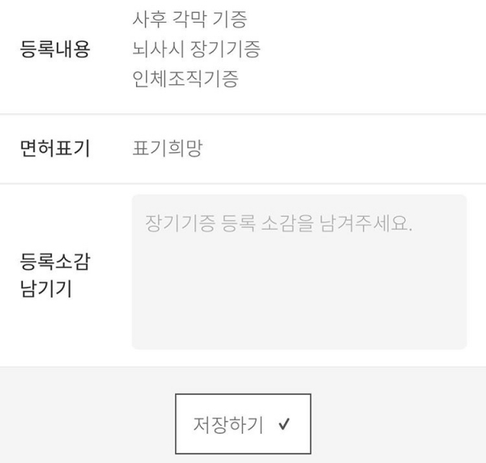Image resolution: width=486 pixels, height=463 pixels.
Task: Click the 뇌사시 장기기증 entry
Action: [197, 49]
